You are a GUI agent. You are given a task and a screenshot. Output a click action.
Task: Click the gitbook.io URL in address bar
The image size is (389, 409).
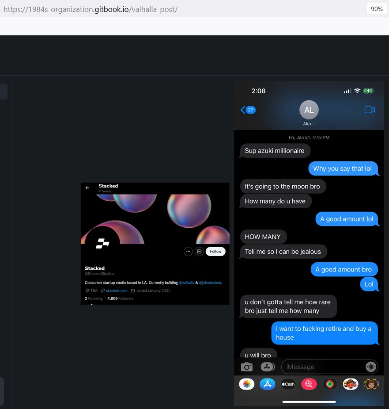(x=91, y=9)
